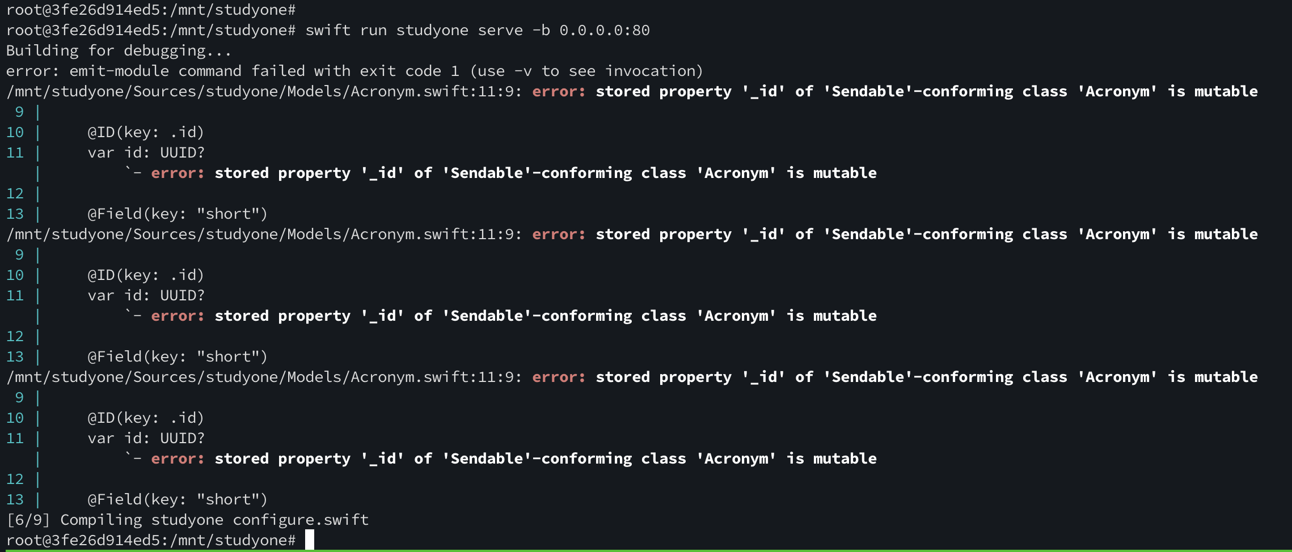This screenshot has height=552, width=1292.
Task: Click the second "@ID(key: .id)" code line
Action: pyautogui.click(x=145, y=275)
